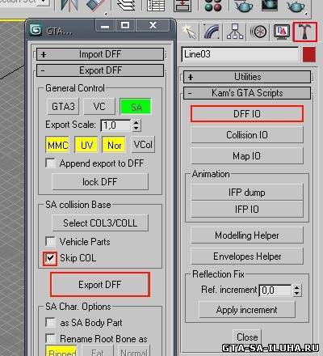Click the IFP dump button
Image resolution: width=323 pixels, height=356 pixels.
(x=247, y=193)
